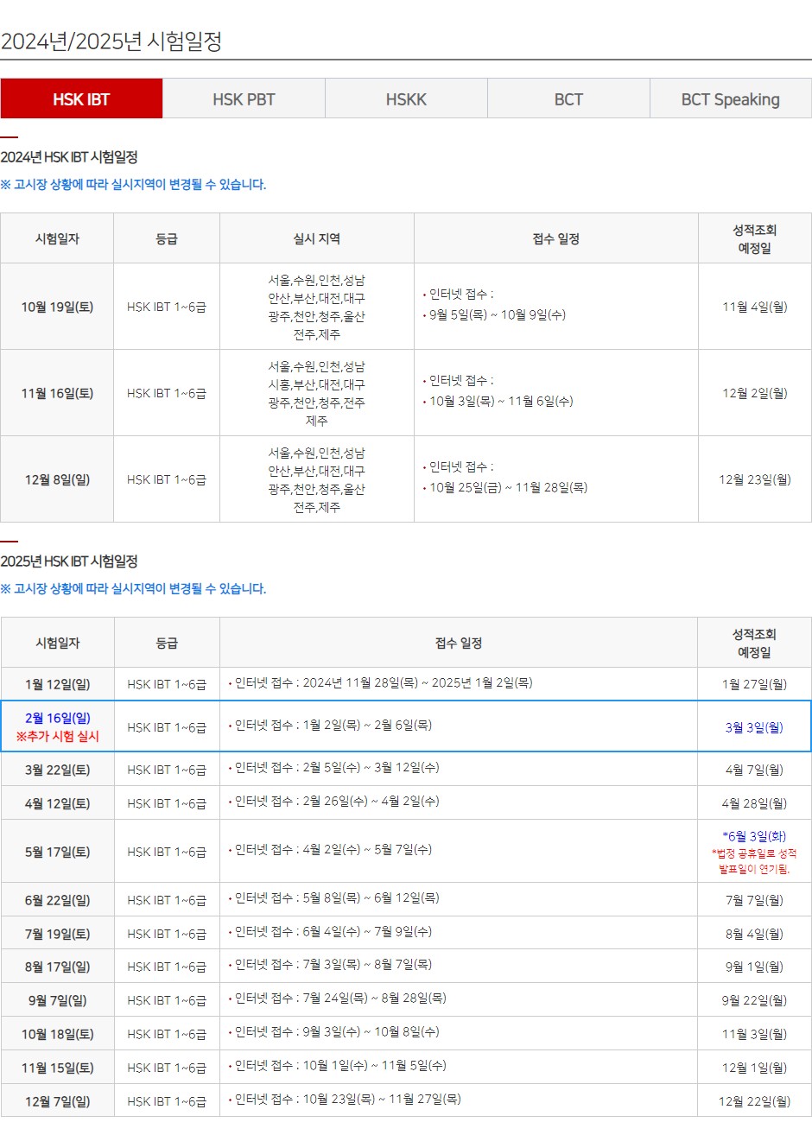Select the HSK IBT 1~6급 cell for 3월 22일
The image size is (812, 1135).
[x=166, y=768]
